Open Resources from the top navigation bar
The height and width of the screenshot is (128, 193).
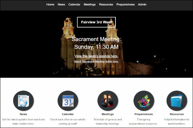(106, 5)
